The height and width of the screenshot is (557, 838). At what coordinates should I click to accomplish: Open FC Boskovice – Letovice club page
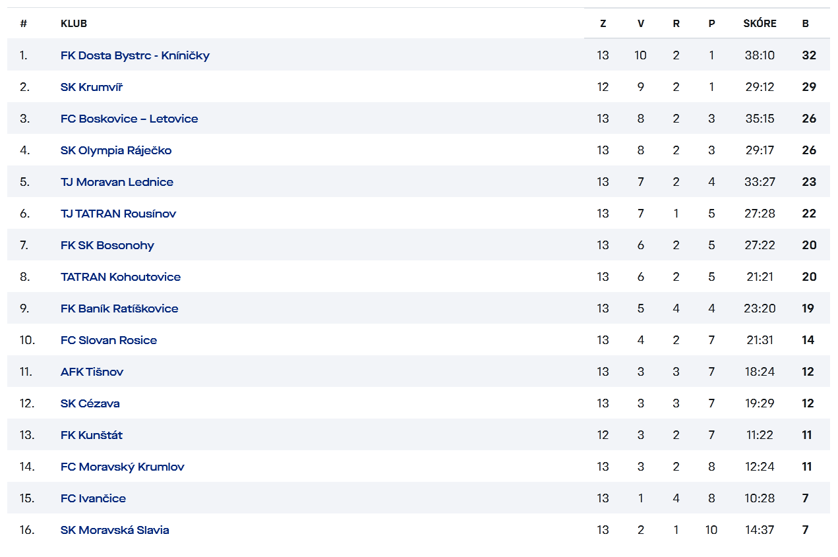129,119
